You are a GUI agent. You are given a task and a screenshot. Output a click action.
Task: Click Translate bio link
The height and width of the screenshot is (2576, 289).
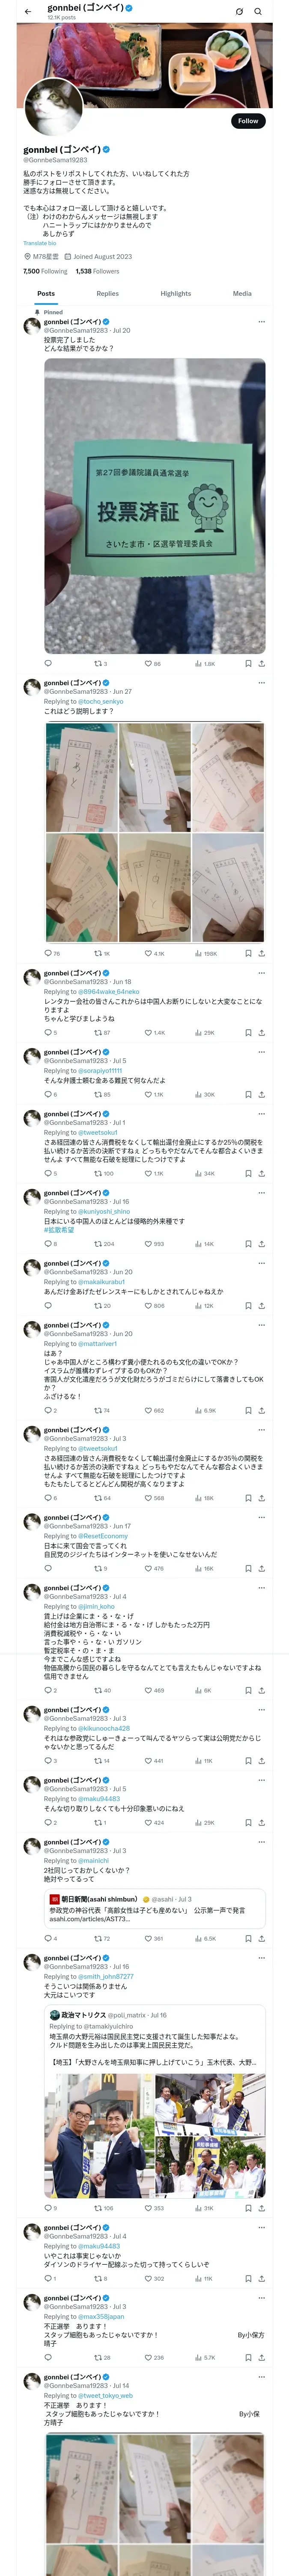tap(40, 243)
